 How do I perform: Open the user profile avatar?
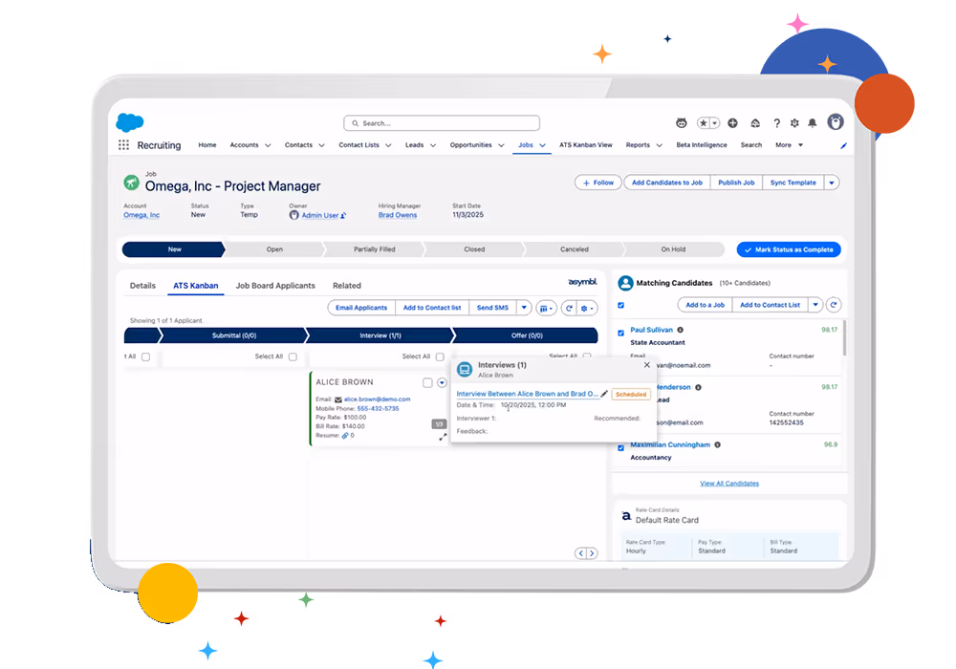click(x=836, y=122)
